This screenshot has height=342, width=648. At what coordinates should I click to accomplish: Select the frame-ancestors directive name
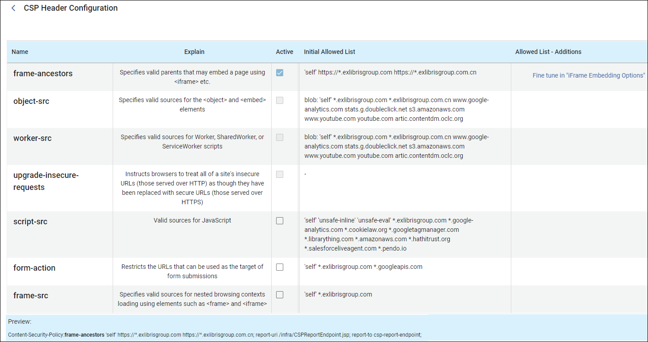click(43, 74)
